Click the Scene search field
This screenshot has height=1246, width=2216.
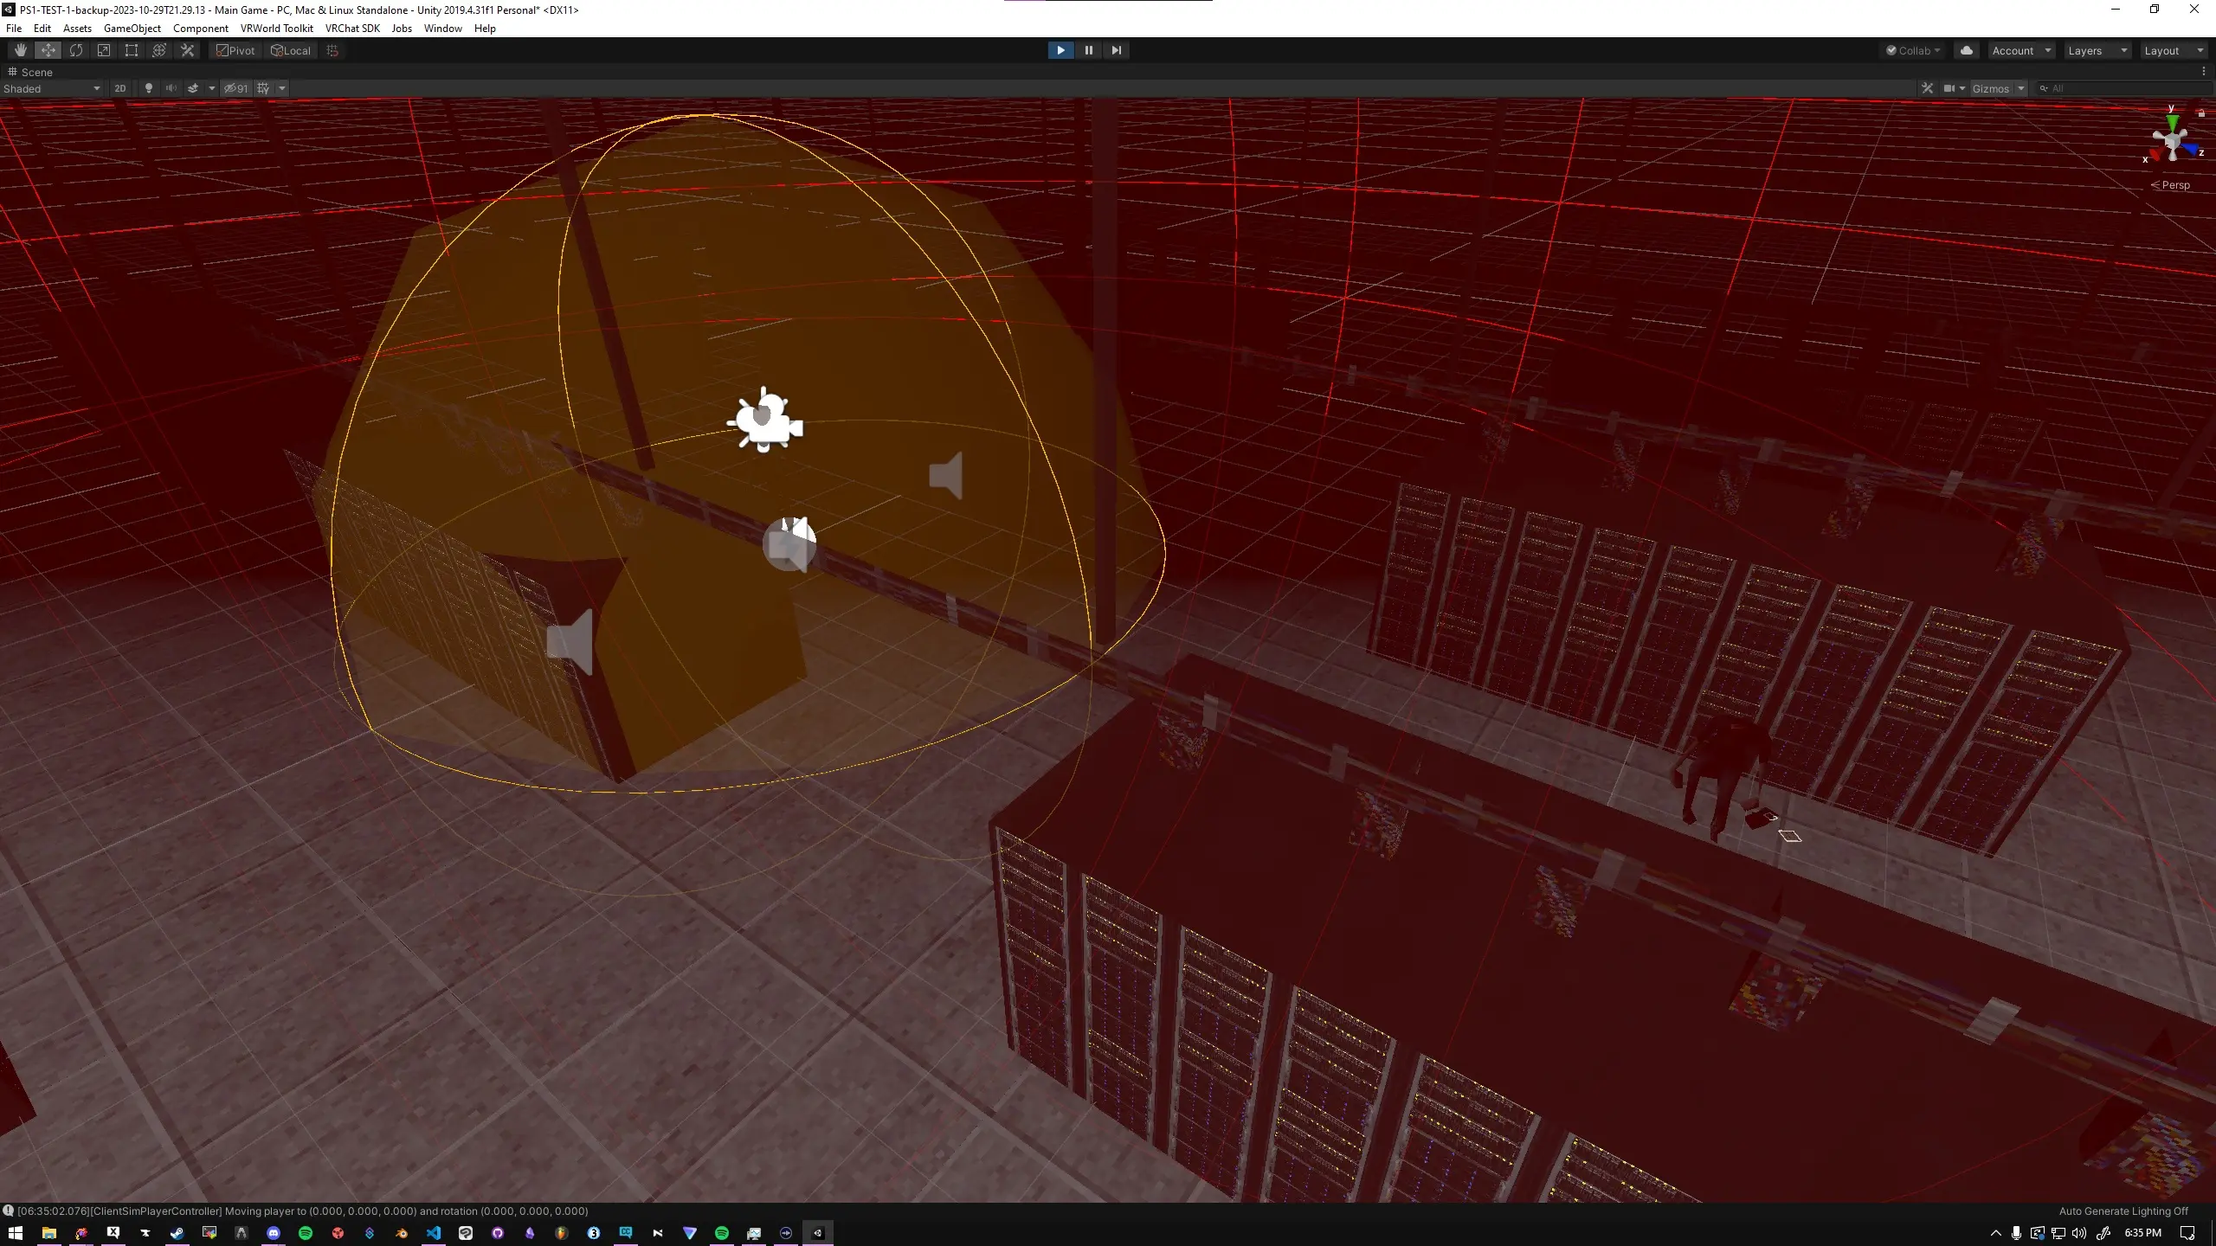pos(2123,88)
